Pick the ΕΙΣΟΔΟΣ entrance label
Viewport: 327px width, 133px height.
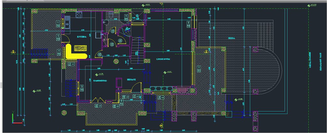point(132,79)
